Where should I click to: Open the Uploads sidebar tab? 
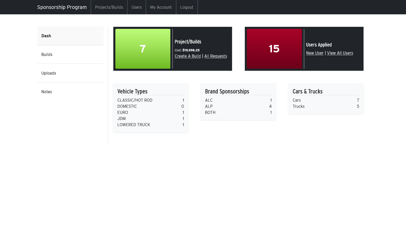point(70,73)
